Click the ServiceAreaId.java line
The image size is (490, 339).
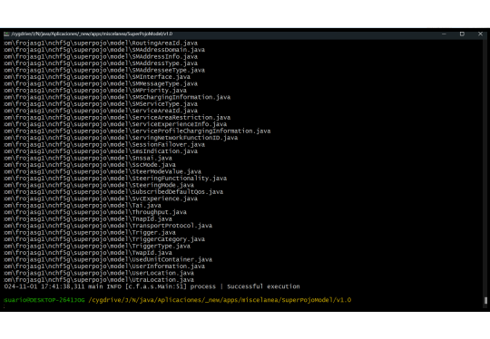tap(101, 111)
